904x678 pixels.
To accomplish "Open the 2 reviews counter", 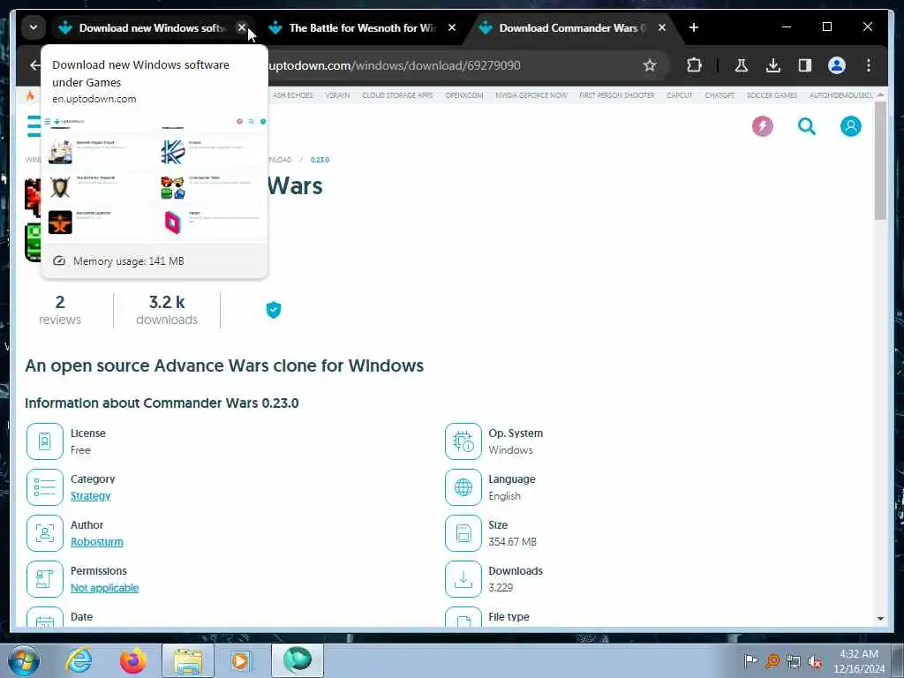I will point(60,310).
